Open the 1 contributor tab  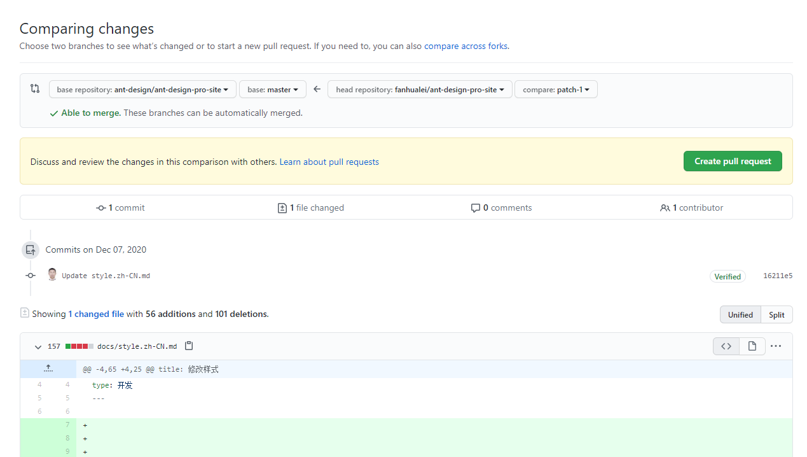692,207
